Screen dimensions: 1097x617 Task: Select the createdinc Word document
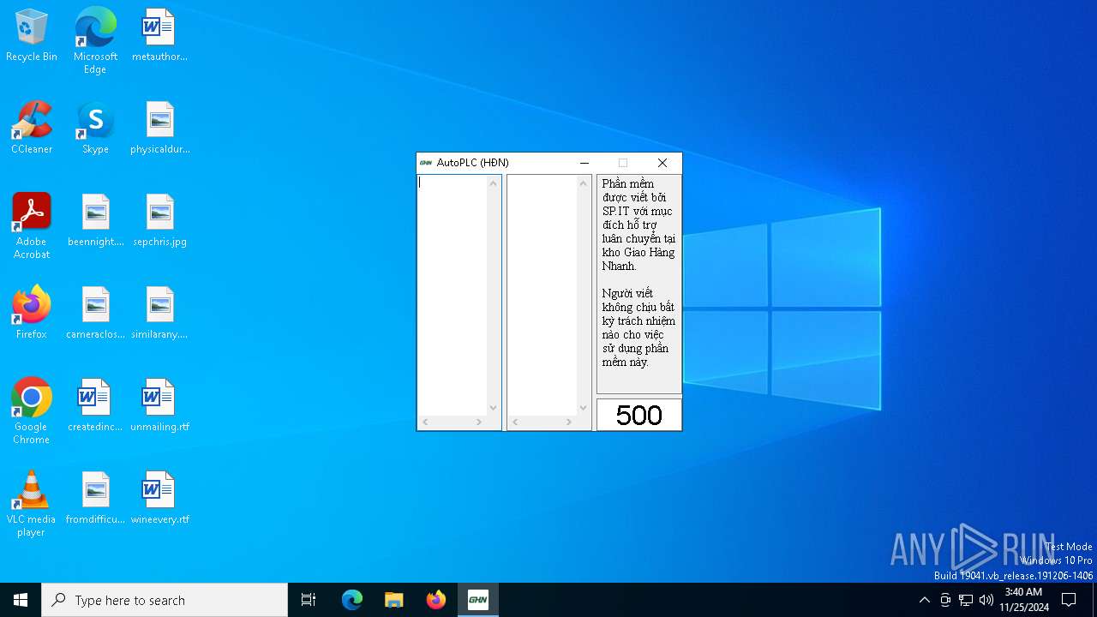click(x=95, y=405)
